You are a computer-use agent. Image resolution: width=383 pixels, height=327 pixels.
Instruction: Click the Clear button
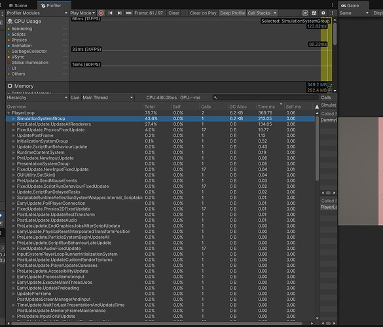(173, 13)
